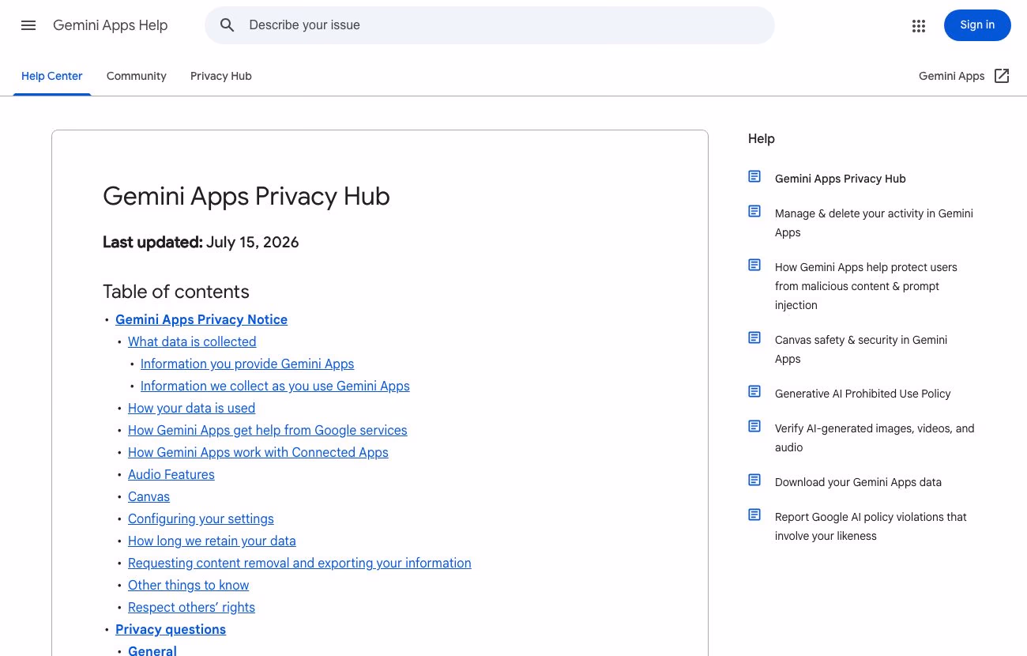
Task: Open Canvas safety & security article
Action: pos(861,349)
